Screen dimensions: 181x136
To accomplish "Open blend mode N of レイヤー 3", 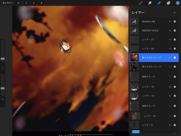I will click(170, 125).
